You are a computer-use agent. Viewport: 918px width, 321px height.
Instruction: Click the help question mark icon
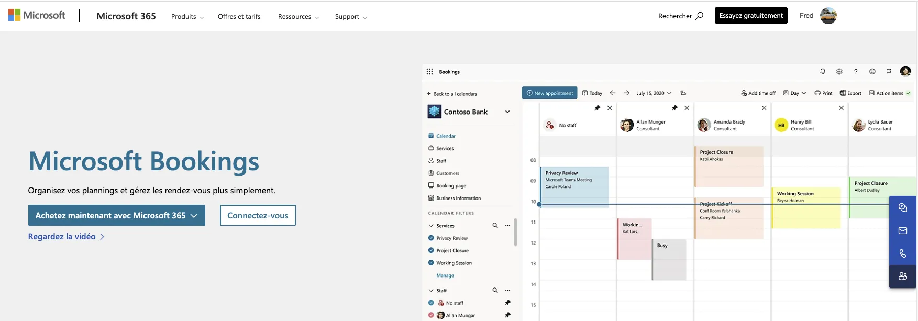coord(856,72)
